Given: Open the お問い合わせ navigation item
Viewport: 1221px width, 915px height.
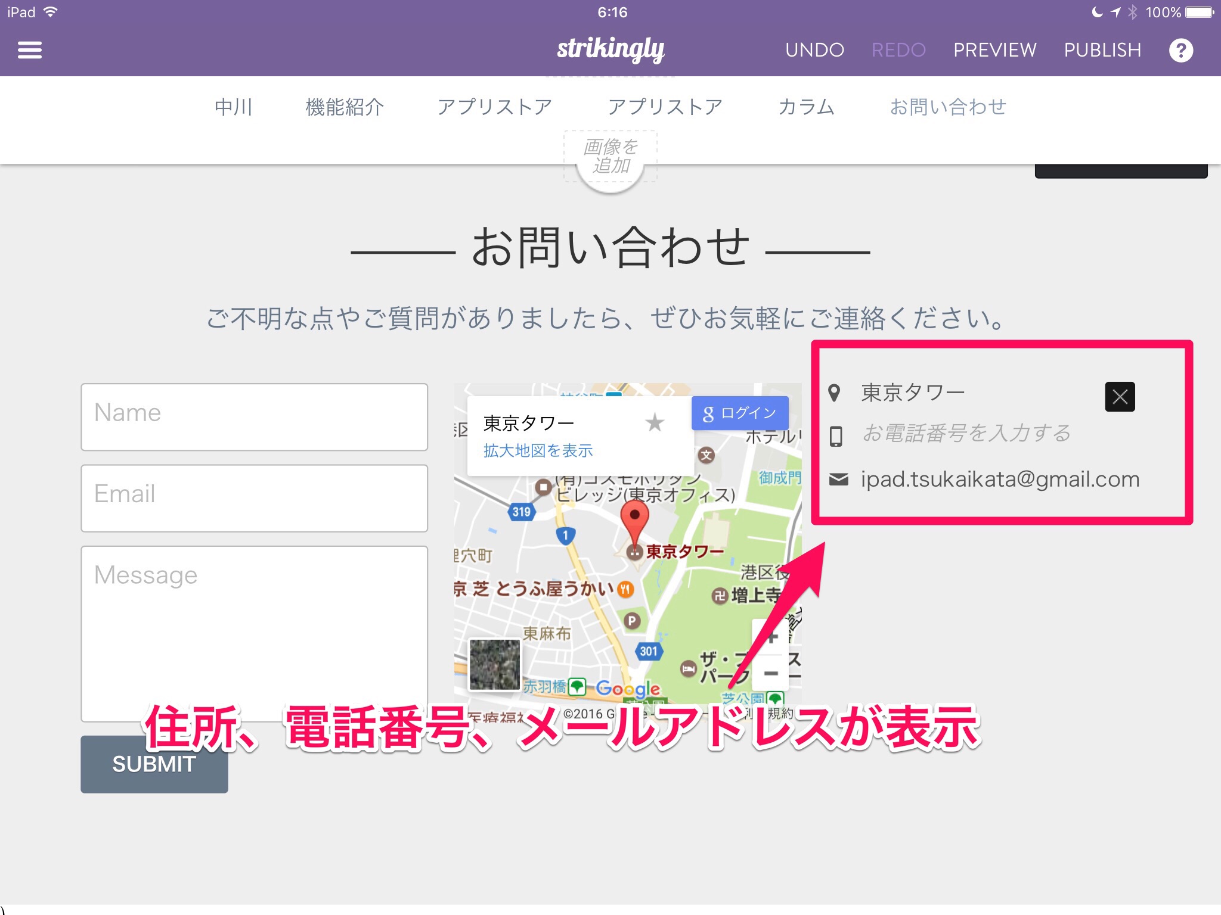Looking at the screenshot, I should pyautogui.click(x=947, y=107).
